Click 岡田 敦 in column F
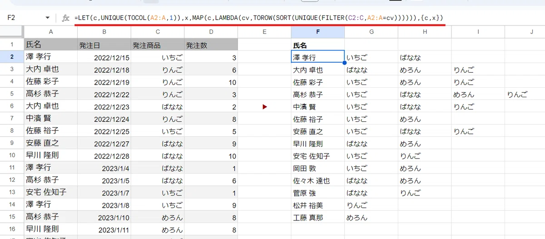Image resolution: width=545 pixels, height=239 pixels. coord(317,168)
